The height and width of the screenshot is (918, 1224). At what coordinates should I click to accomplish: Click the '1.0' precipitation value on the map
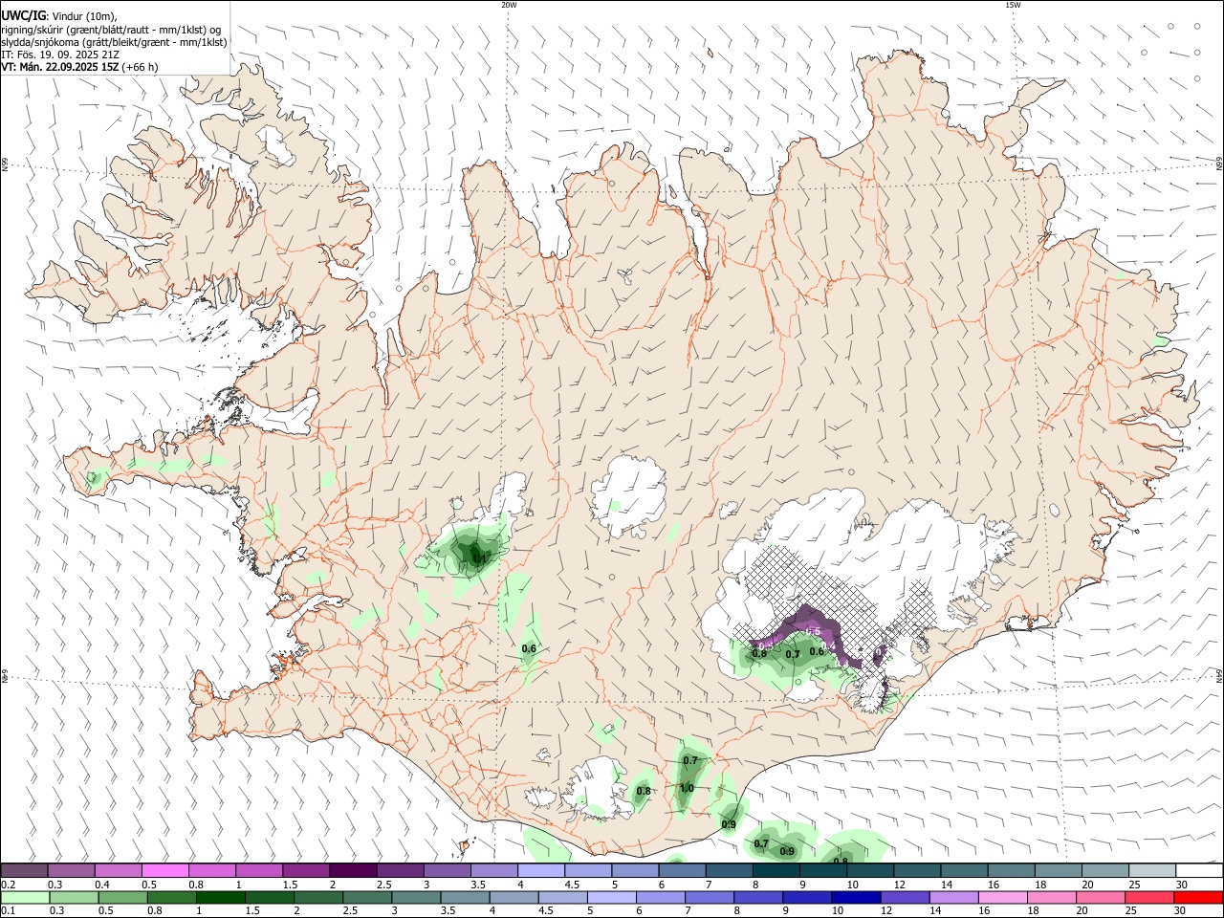687,788
